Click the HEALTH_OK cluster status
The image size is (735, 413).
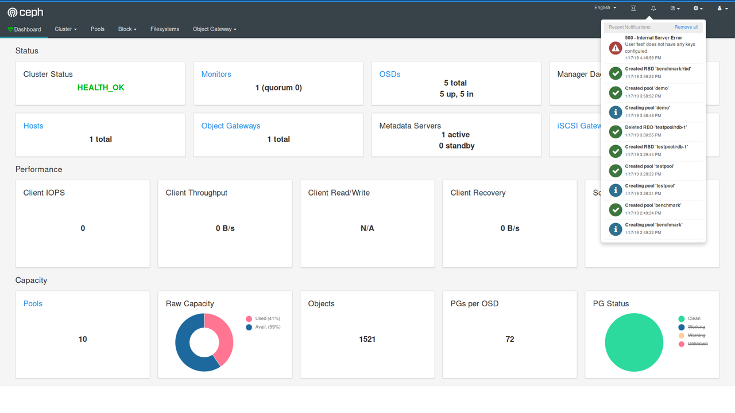coord(100,88)
